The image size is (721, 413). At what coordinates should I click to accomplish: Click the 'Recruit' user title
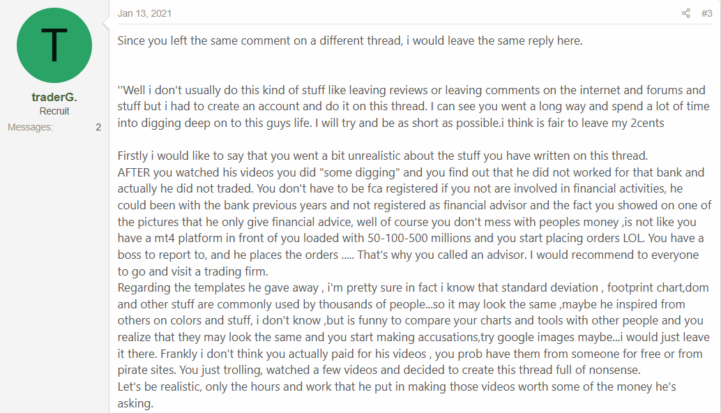coord(54,112)
